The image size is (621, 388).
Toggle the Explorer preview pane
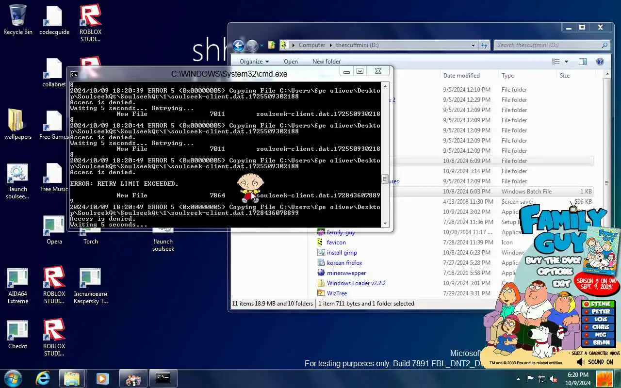click(x=583, y=62)
